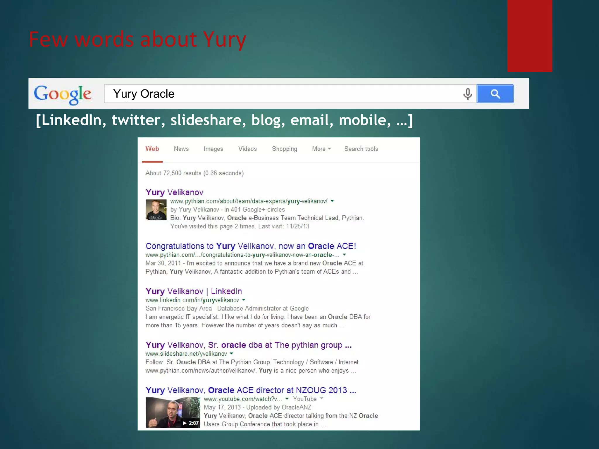Switch to the Images tab
The image size is (599, 449).
[213, 149]
